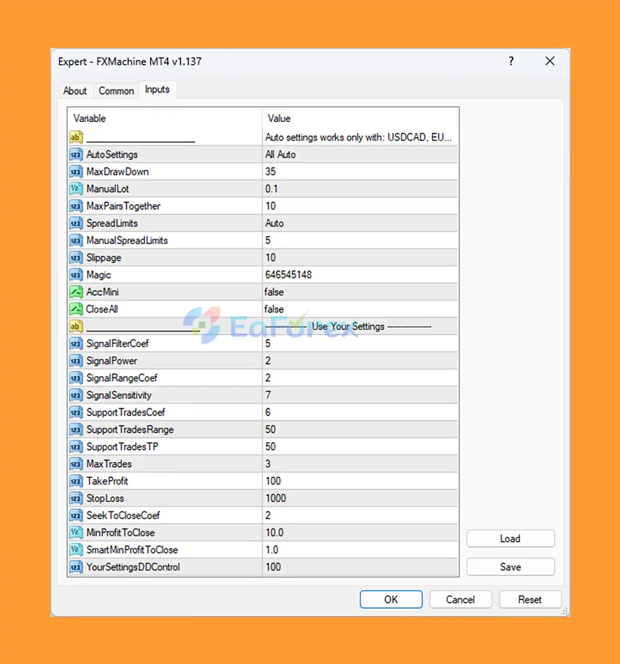Click the help question mark in title bar

point(511,61)
